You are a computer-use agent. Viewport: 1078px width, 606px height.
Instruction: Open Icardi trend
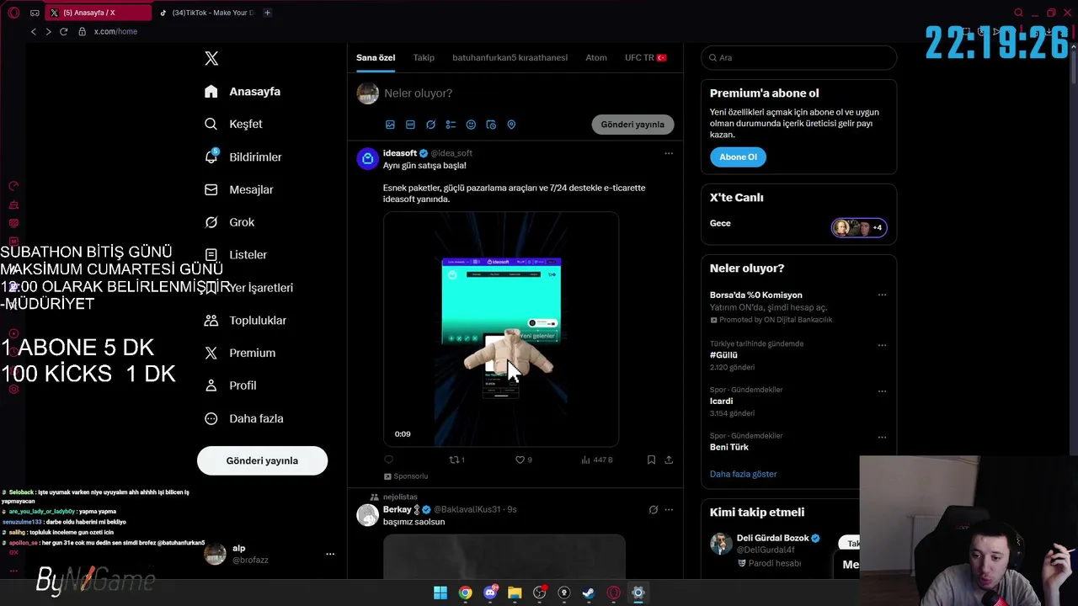pos(721,401)
